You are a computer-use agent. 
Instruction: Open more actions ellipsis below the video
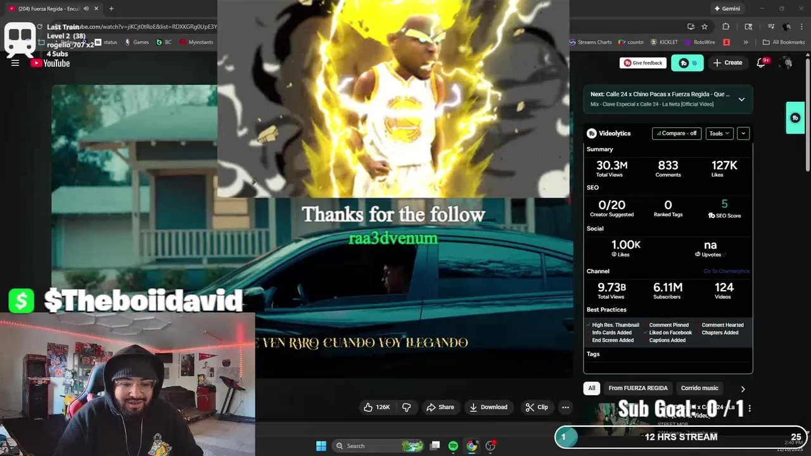point(565,407)
